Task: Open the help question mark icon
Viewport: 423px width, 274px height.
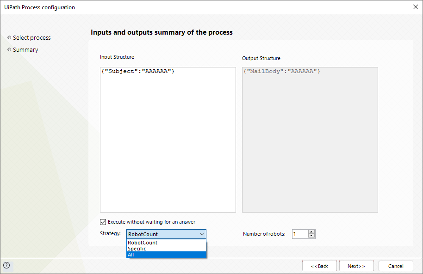Action: click(x=6, y=265)
